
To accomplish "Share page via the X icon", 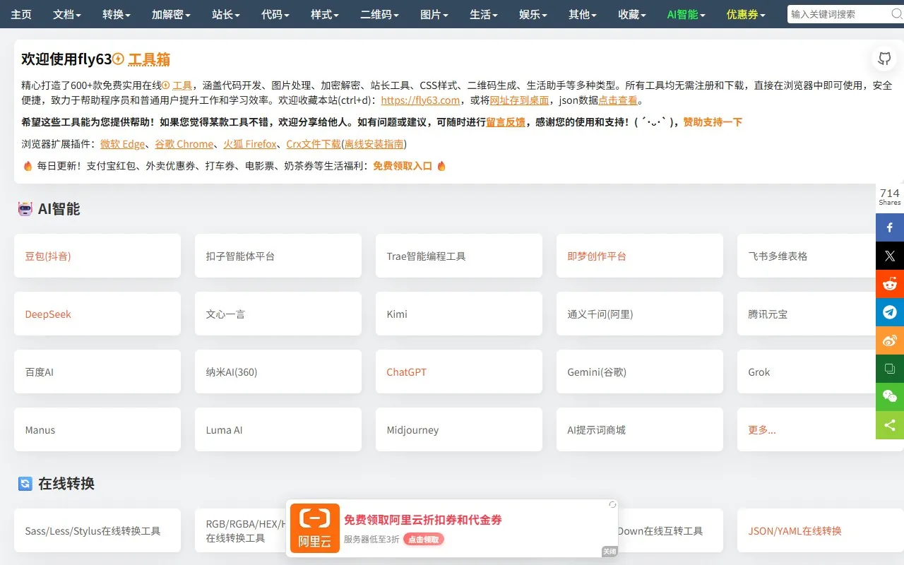I will (x=891, y=256).
